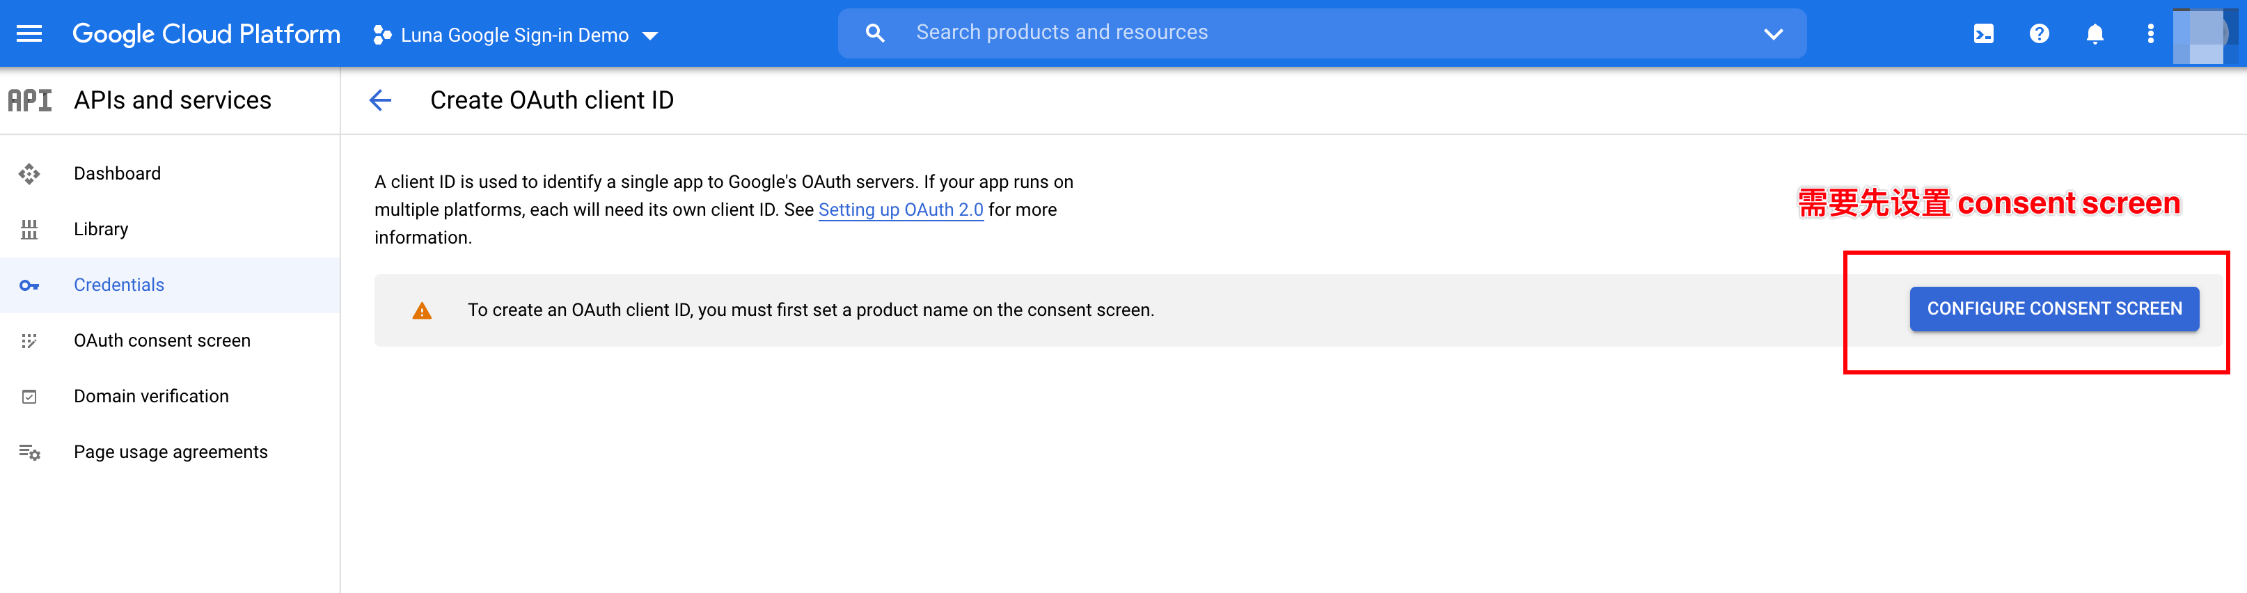
Task: Open Page usage agreements in the sidebar
Action: pos(170,452)
